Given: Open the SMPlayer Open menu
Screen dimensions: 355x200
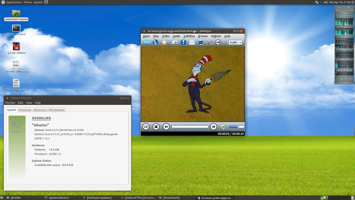Looking at the screenshot, I should point(146,36).
